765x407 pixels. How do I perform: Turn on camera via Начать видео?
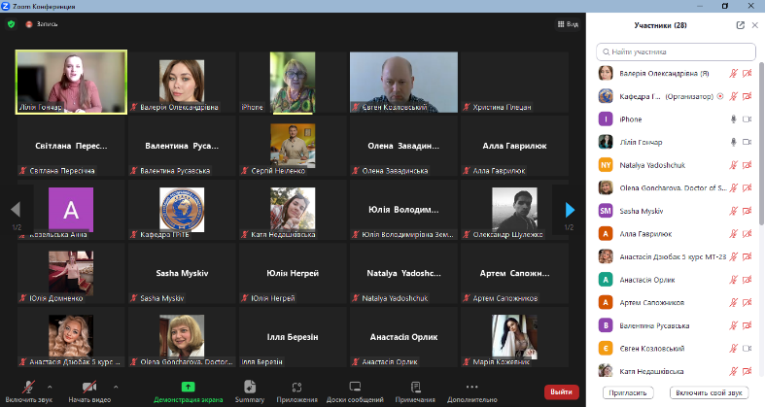[89, 391]
